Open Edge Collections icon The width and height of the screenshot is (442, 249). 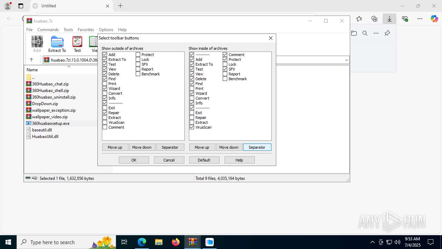point(374,19)
